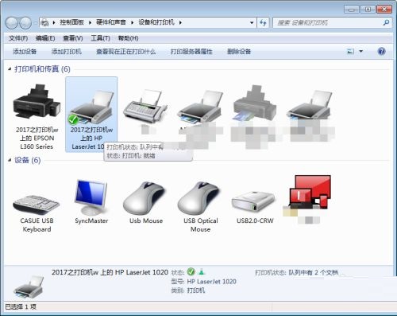Select the fourth printer with blurred name

click(x=200, y=107)
